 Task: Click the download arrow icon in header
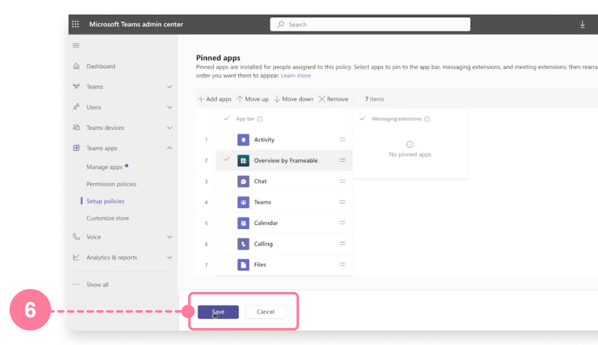[582, 24]
